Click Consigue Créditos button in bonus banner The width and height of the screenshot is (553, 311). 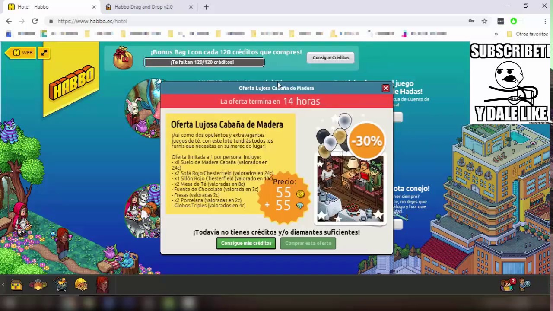(x=331, y=57)
